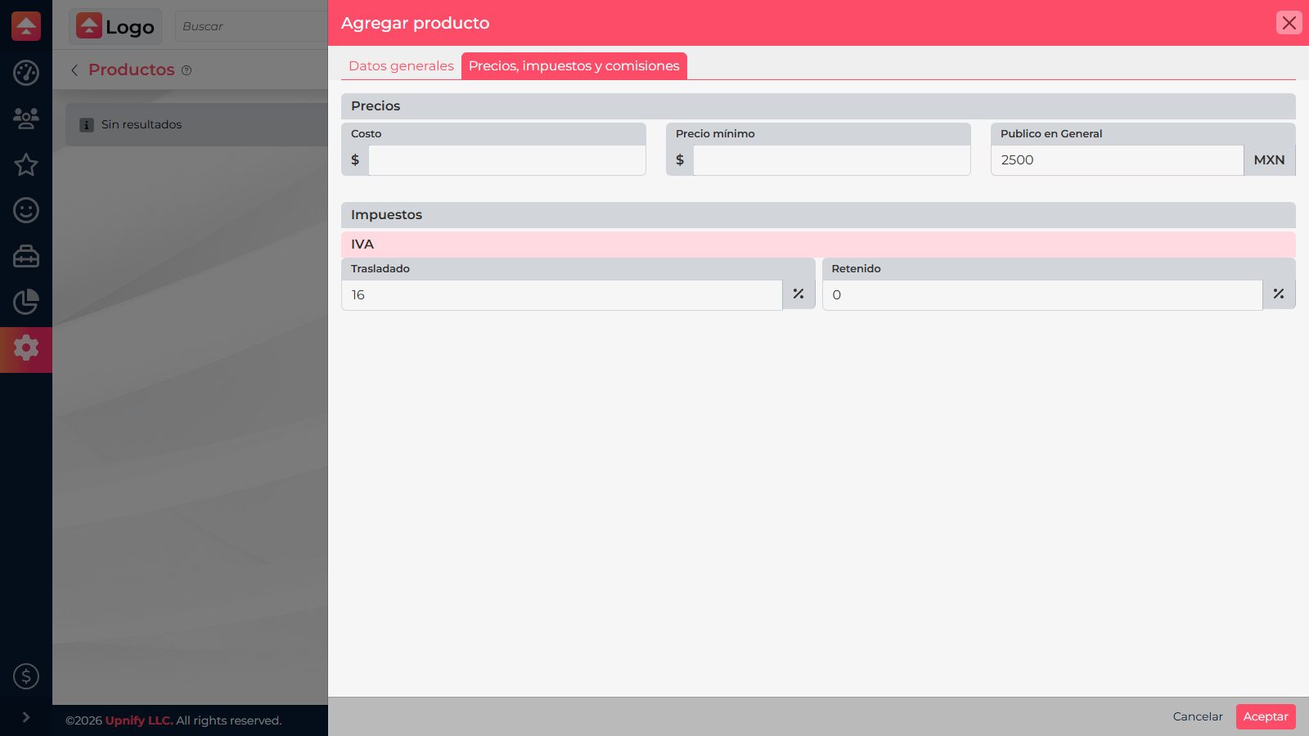
Task: Select Precios, impuestos y comisiones tab
Action: (x=574, y=66)
